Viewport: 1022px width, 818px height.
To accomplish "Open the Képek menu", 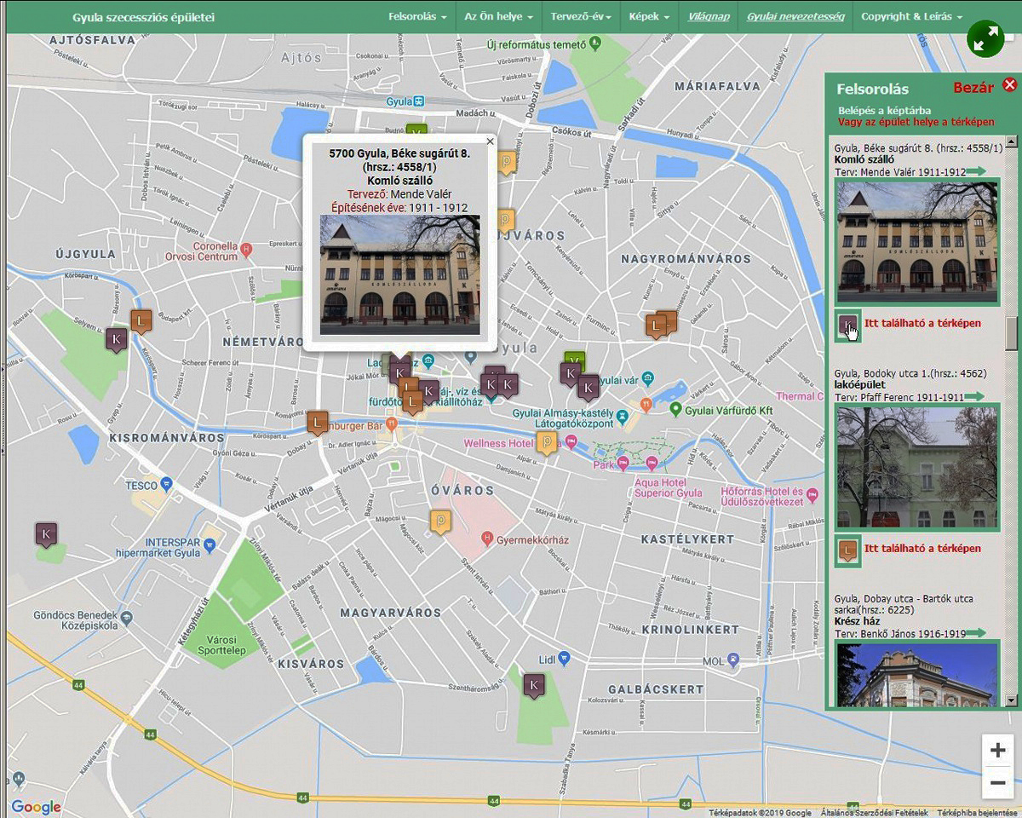I will pyautogui.click(x=649, y=17).
